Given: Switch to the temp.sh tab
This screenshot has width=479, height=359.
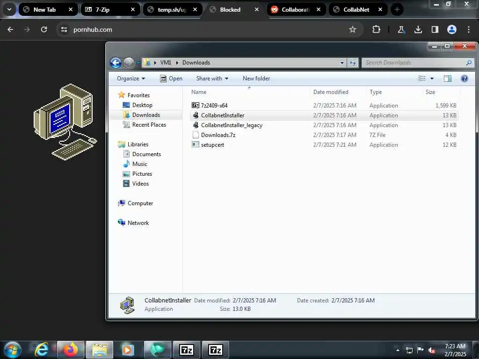Looking at the screenshot, I should pyautogui.click(x=172, y=9).
